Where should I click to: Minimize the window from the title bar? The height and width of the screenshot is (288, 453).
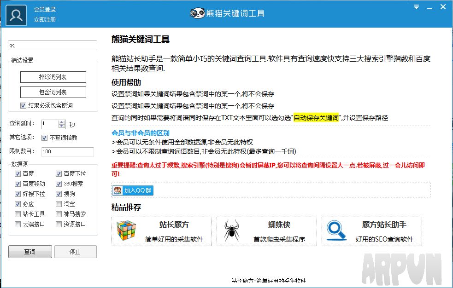pyautogui.click(x=429, y=7)
